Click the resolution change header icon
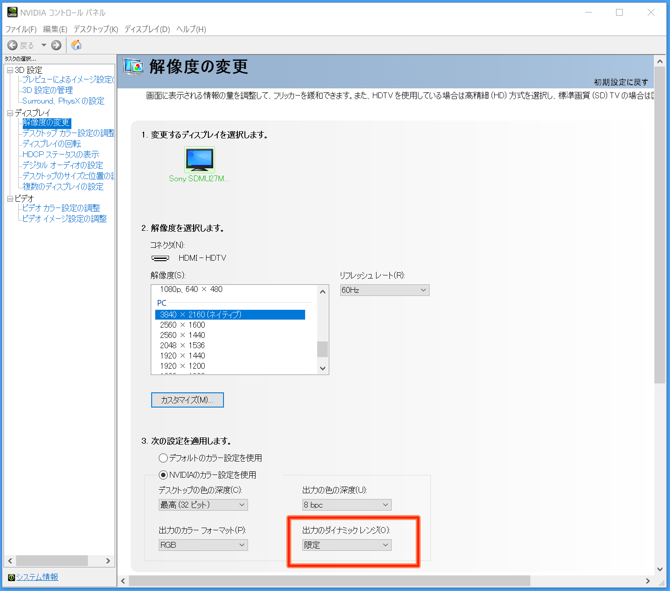This screenshot has height=591, width=670. [x=133, y=67]
